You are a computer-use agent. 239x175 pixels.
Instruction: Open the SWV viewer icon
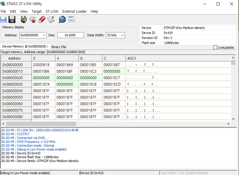pyautogui.click(x=72, y=19)
